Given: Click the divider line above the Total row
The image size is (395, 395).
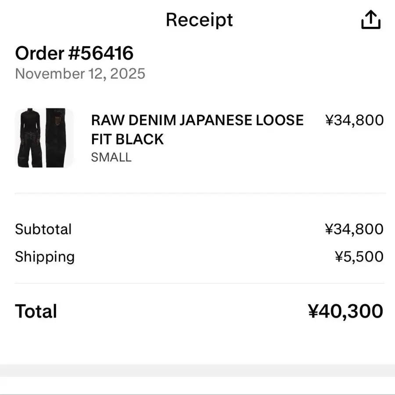Looking at the screenshot, I should [x=200, y=284].
